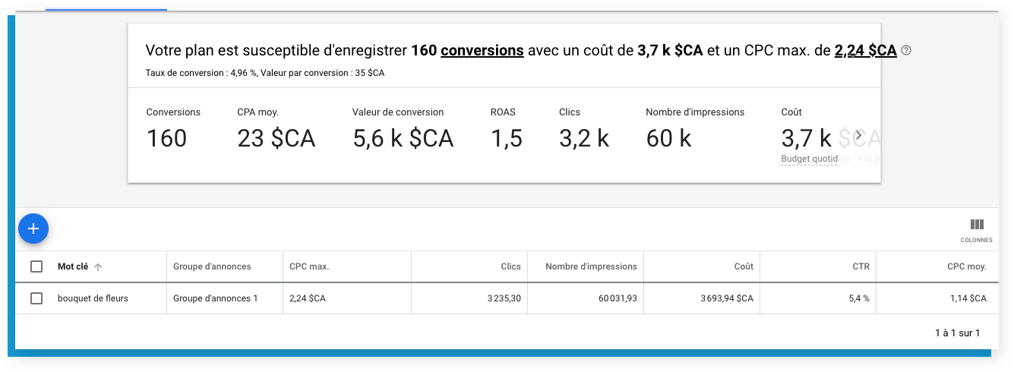Viewport: 1014px width, 372px height.
Task: Open the Colonnes column chooser icon
Action: (977, 225)
